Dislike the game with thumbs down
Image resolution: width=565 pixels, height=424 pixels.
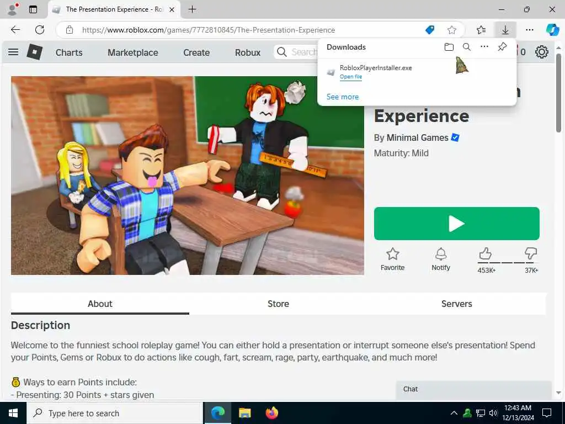[x=531, y=254]
